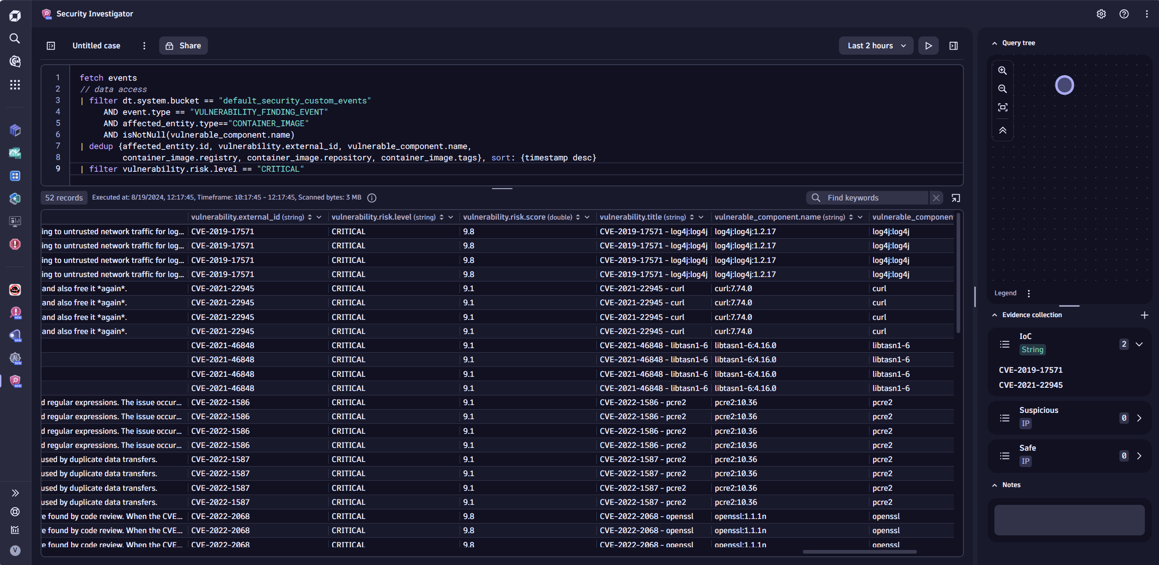This screenshot has width=1159, height=565.
Task: Sort by vulnerability.risk.score column
Action: (578, 217)
